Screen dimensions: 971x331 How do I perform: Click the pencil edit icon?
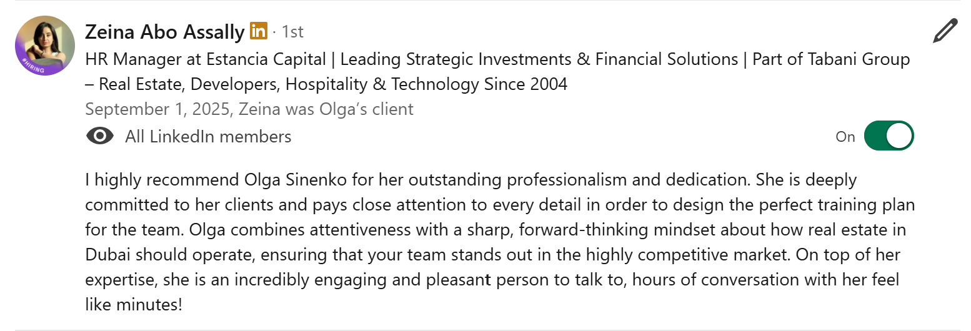pyautogui.click(x=945, y=31)
